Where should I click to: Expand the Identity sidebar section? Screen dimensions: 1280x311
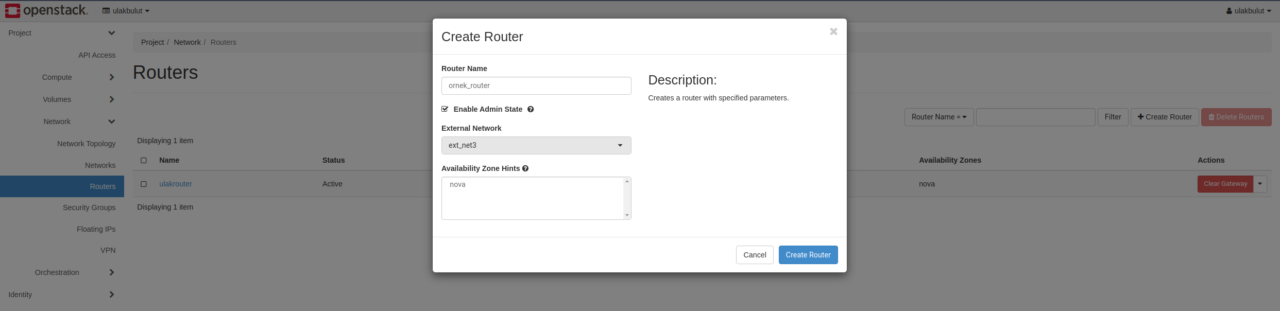point(62,295)
